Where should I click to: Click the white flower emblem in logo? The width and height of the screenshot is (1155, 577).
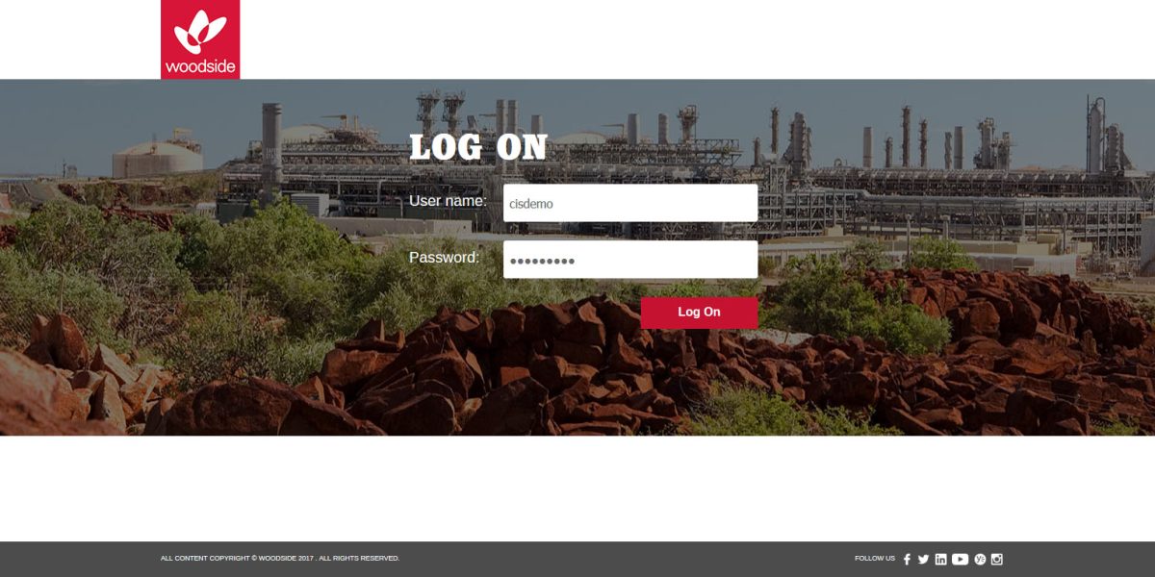(x=200, y=34)
